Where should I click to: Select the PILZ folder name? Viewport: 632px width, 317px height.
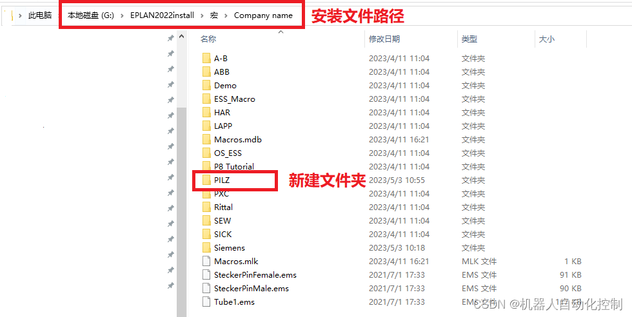click(x=222, y=180)
